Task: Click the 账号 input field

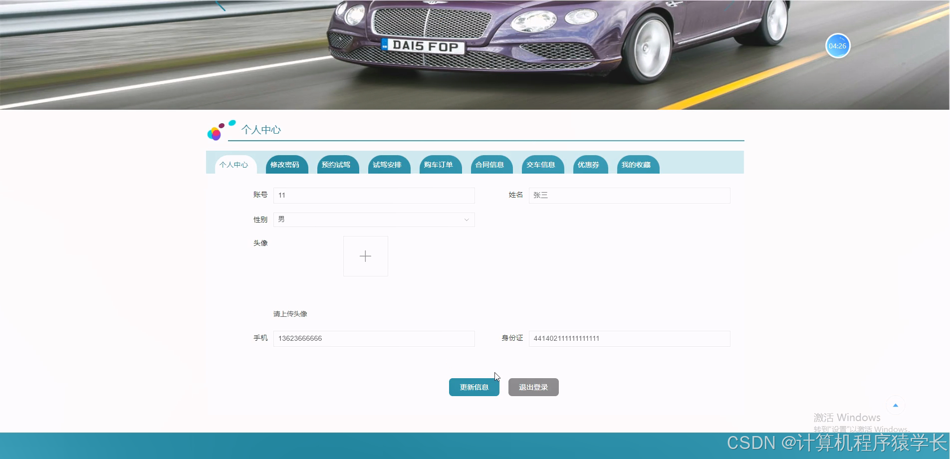Action: [374, 196]
